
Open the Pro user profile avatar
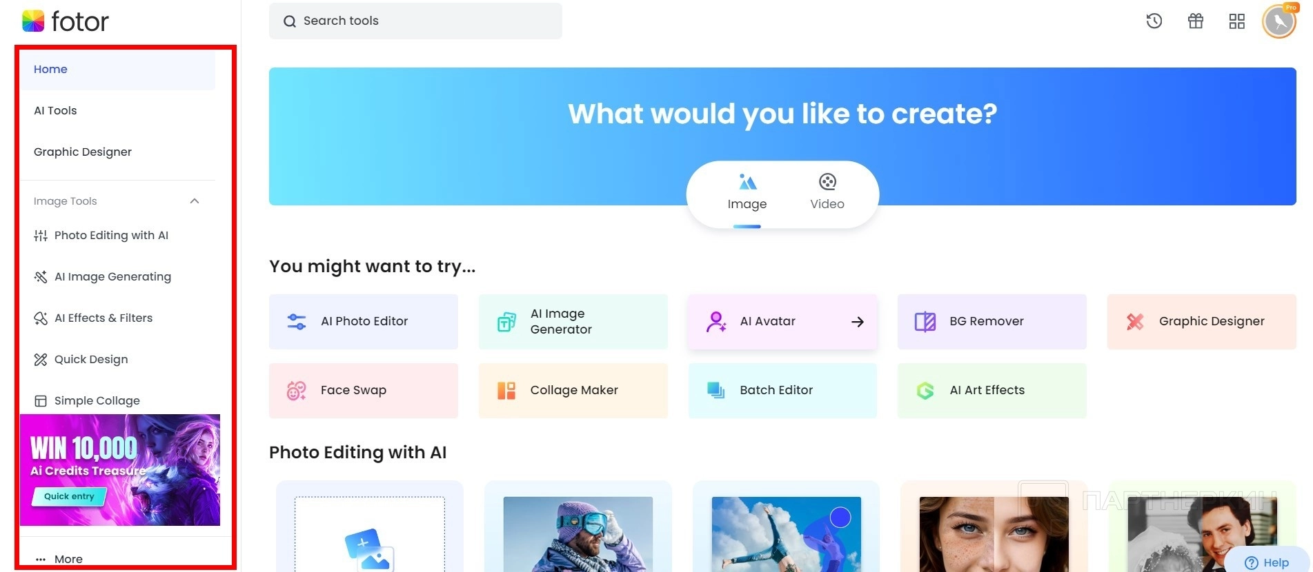(1280, 21)
